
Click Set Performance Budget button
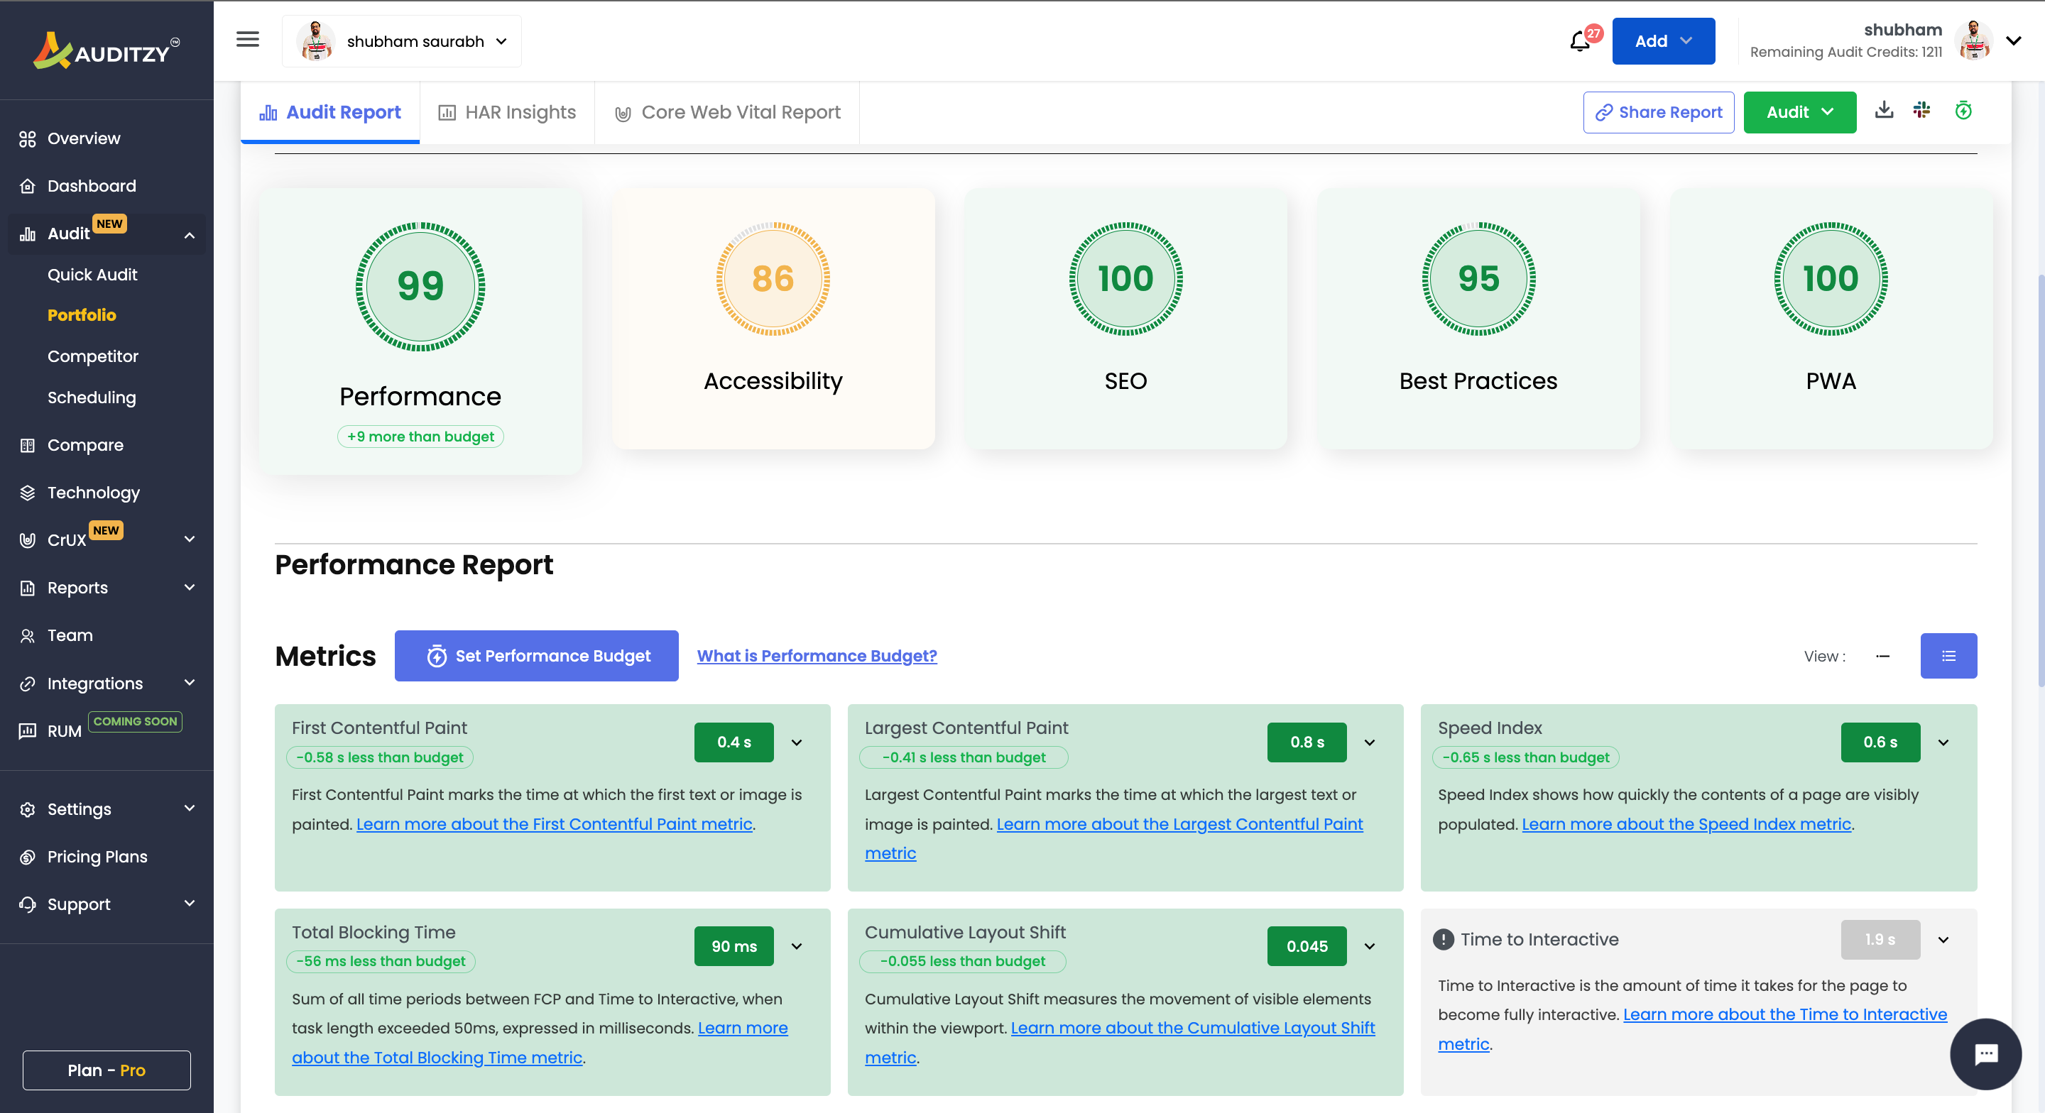(537, 656)
